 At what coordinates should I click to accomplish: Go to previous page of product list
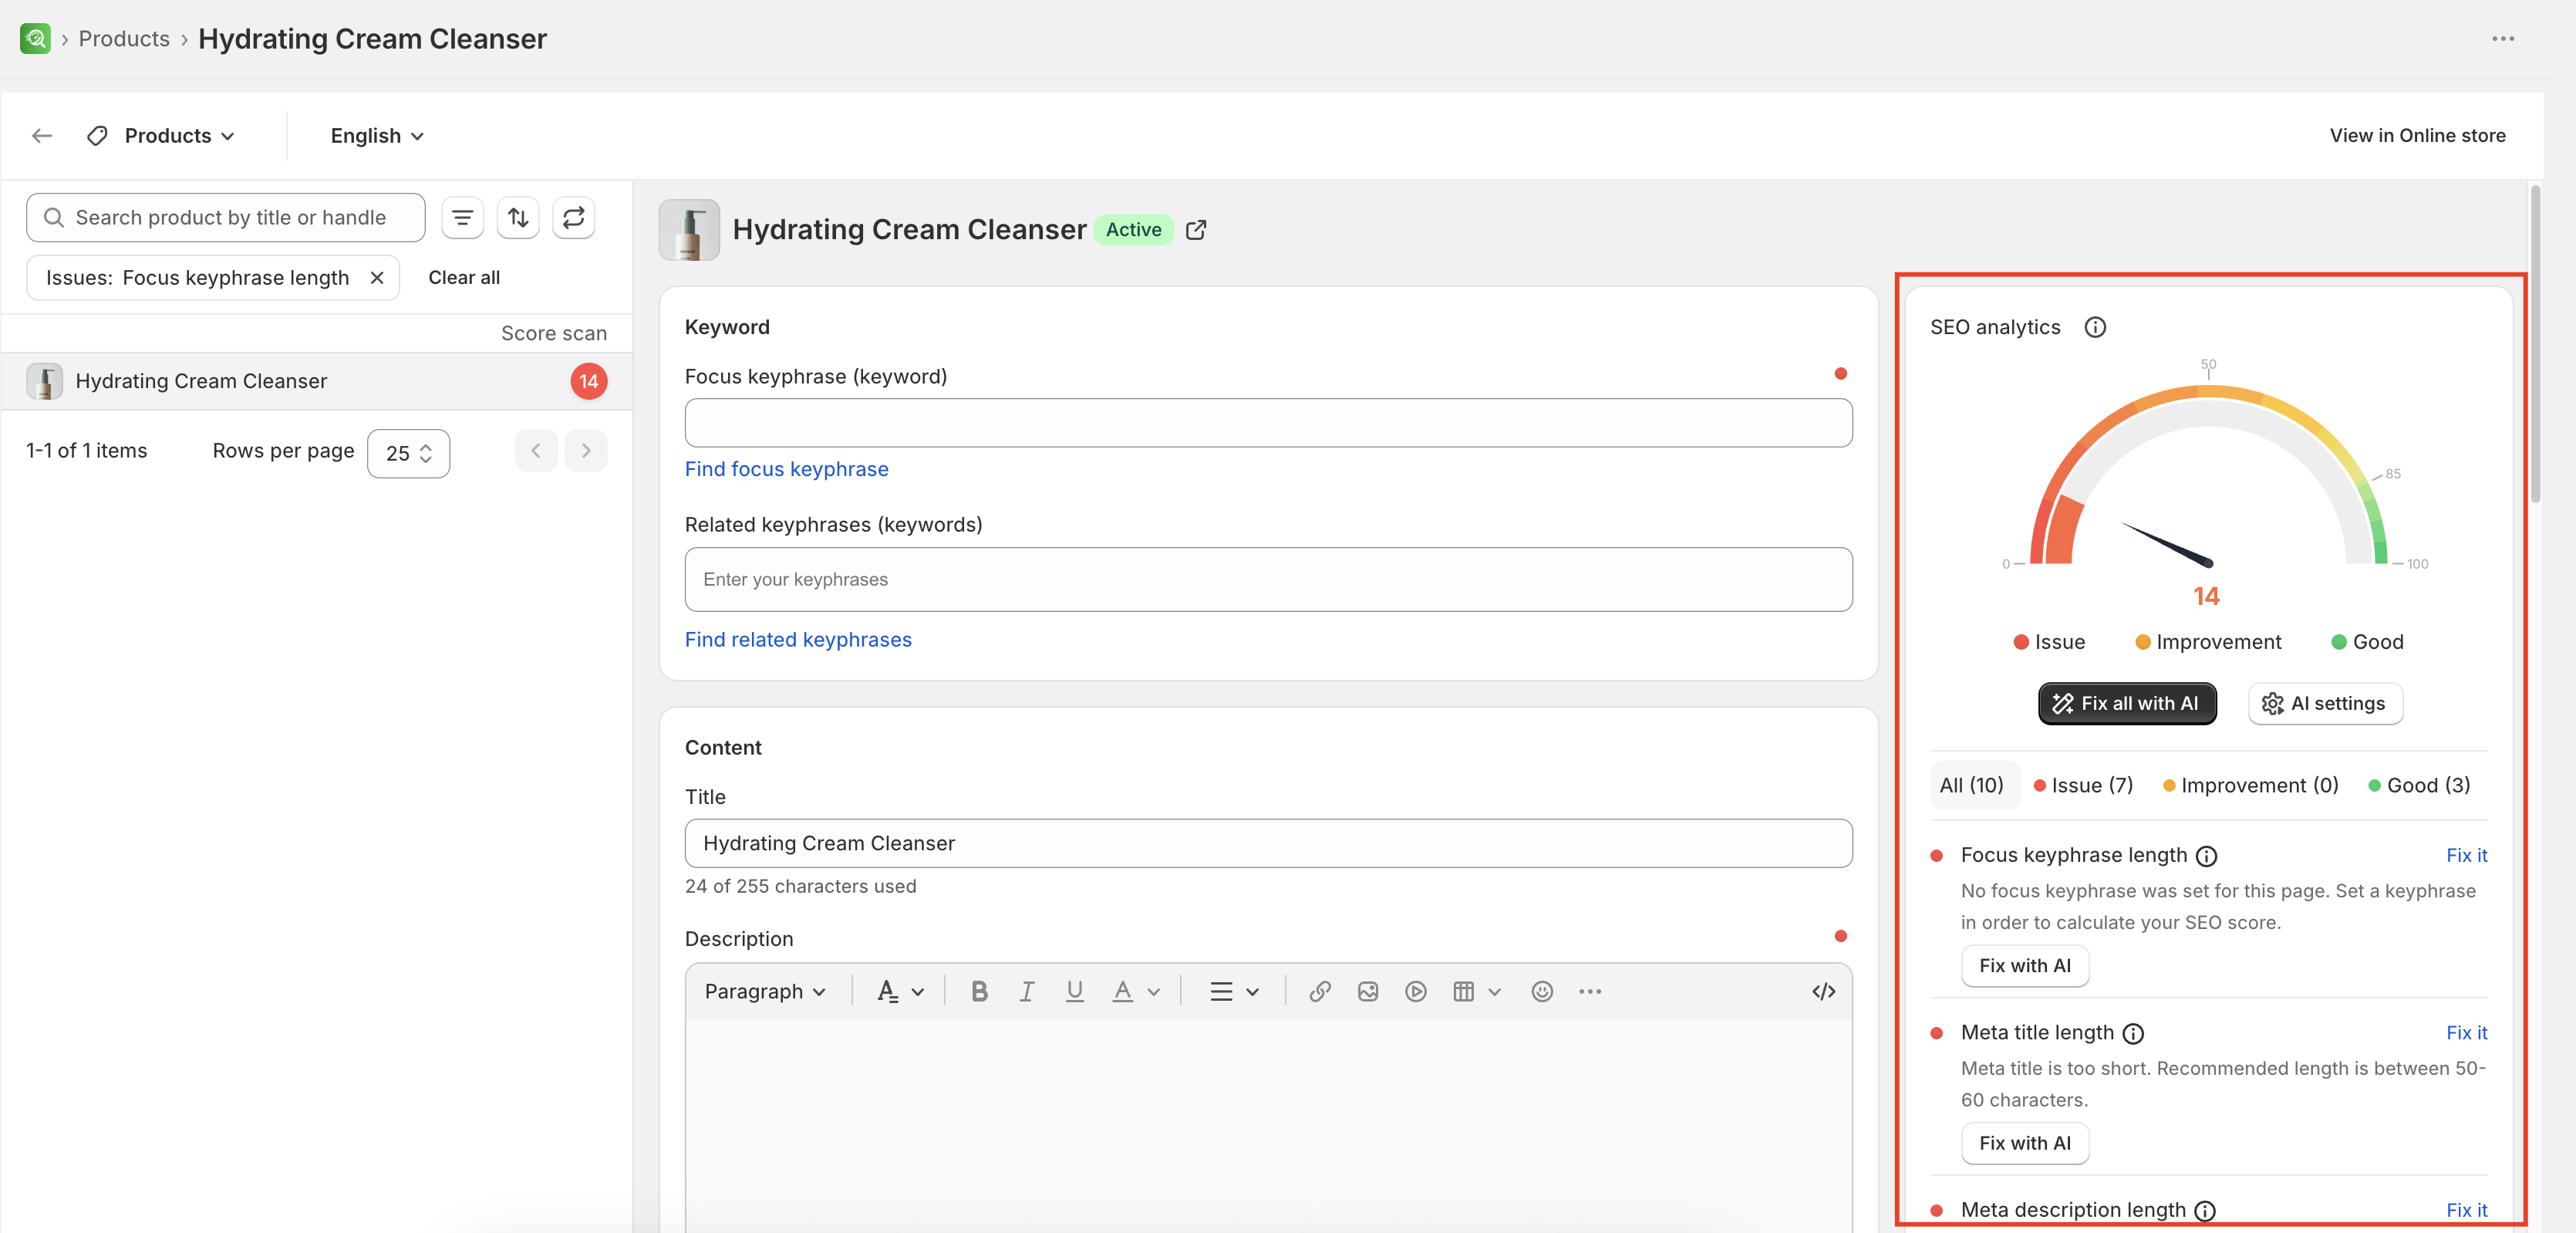coord(536,451)
